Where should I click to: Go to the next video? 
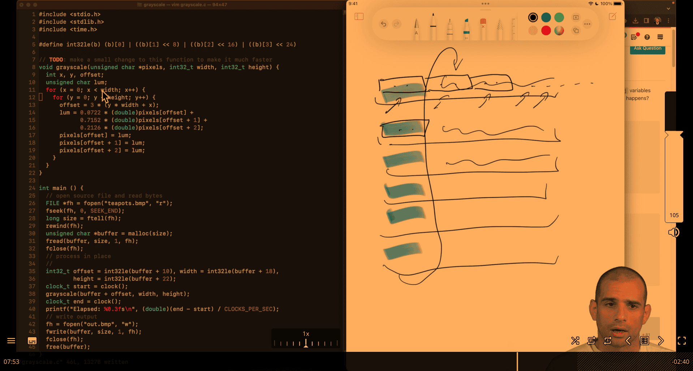(x=661, y=341)
